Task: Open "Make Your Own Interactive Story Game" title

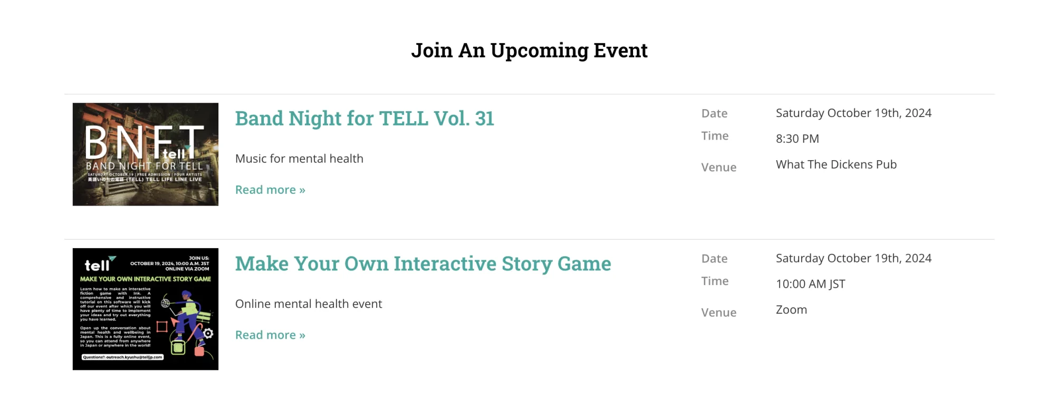Action: coord(423,264)
